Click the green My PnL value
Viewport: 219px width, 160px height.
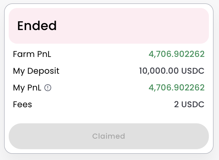coord(176,88)
